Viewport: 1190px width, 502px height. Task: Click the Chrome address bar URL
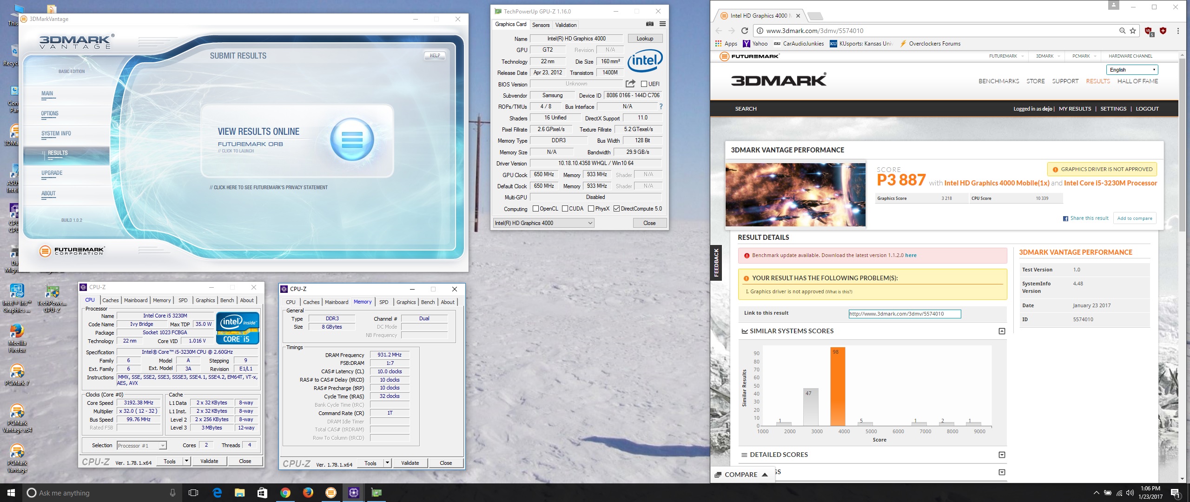(x=815, y=31)
